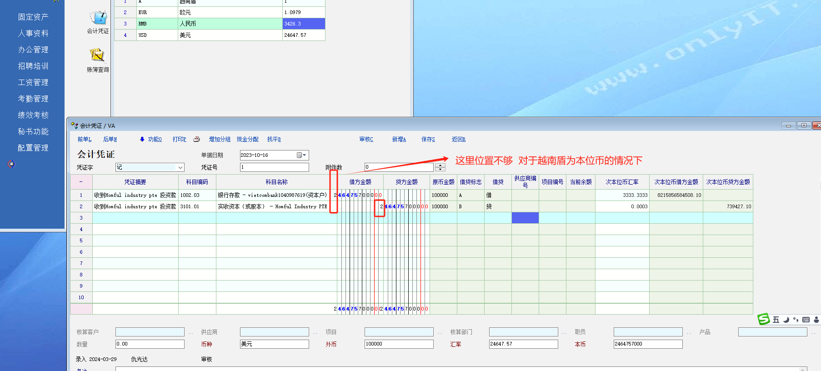Screen dimensions: 821x371
Task: Click the minus collapse cell in grid header
Action: coord(81,181)
